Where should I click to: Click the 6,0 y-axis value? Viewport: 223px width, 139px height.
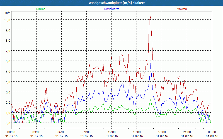(x=8, y=61)
